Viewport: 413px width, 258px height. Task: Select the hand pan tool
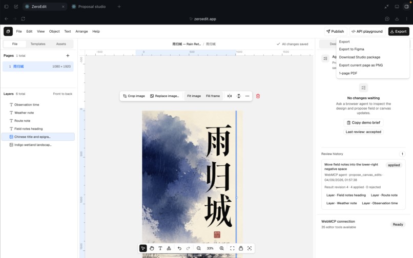(x=152, y=248)
